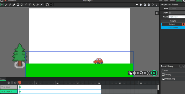Image resolution: width=185 pixels, height=94 pixels.
Task: Select the Cursor selection tool
Action: pyautogui.click(x=2, y=5)
